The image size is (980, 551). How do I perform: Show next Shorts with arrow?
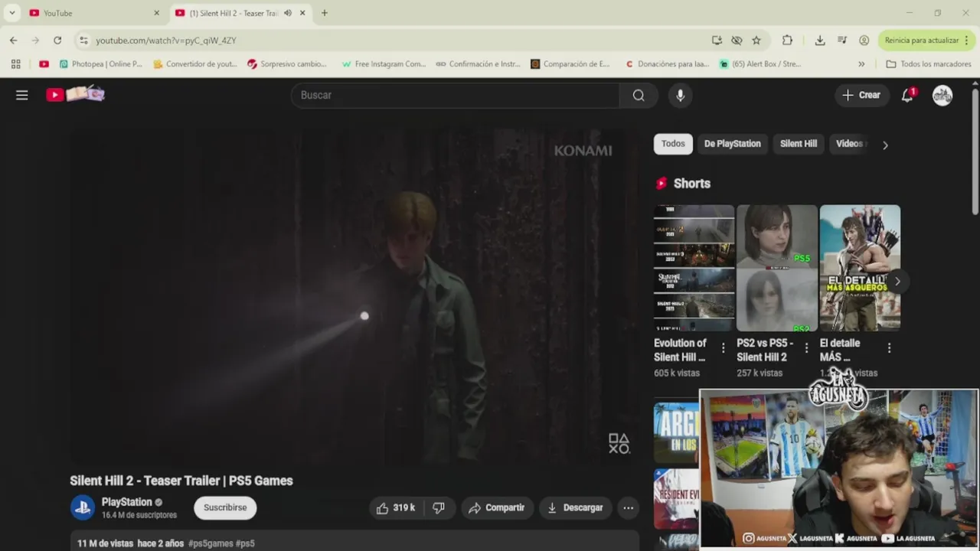(897, 281)
